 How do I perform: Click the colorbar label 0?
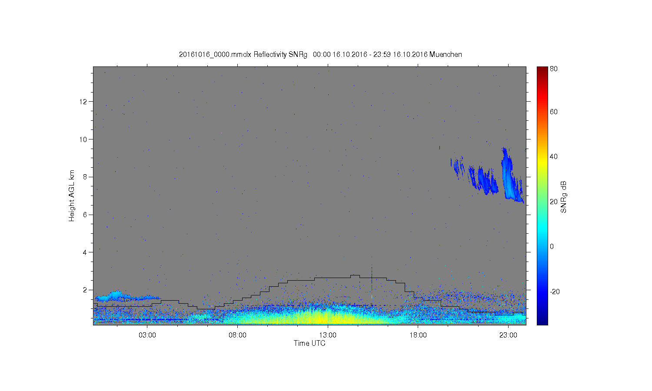coord(552,246)
